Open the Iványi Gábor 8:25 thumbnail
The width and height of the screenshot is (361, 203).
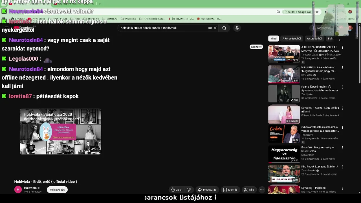click(x=284, y=74)
